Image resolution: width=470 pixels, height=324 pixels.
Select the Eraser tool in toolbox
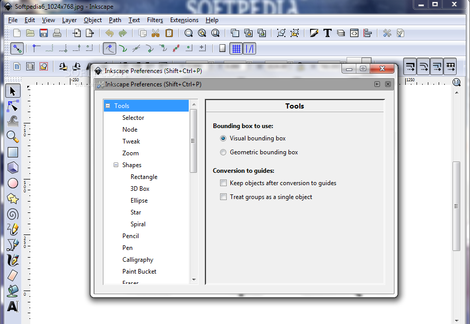(x=12, y=276)
